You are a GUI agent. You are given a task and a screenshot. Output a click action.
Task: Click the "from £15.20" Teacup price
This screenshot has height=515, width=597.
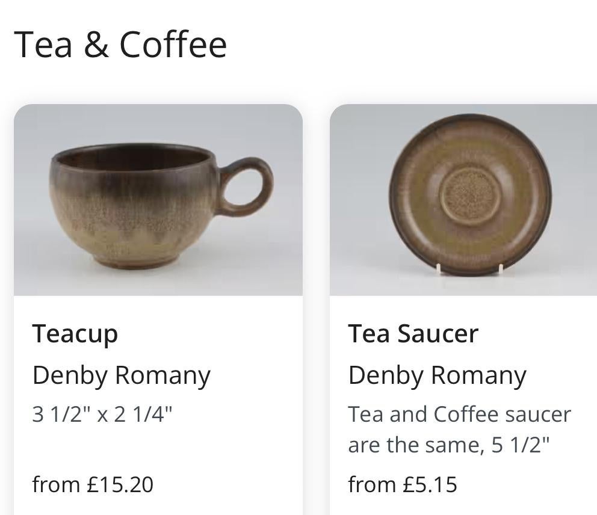[93, 484]
